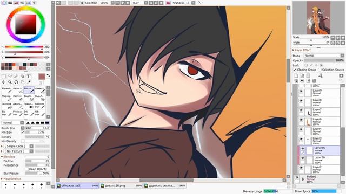The height and width of the screenshot is (194, 346).
Task: Hide Layer7 with its eye icon
Action: tap(301, 110)
